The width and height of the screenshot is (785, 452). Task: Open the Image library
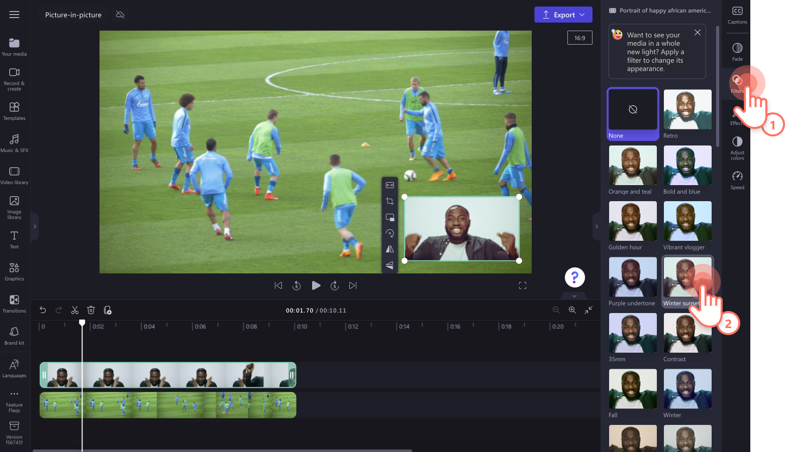click(x=14, y=208)
